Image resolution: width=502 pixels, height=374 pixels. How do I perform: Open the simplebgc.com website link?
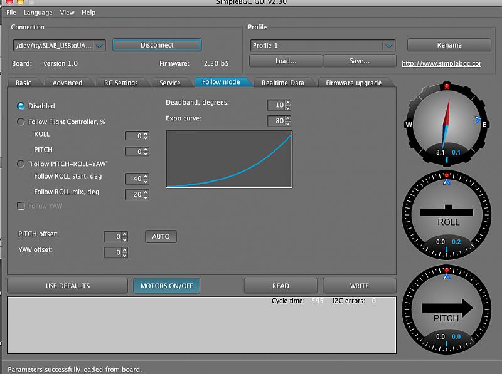441,63
